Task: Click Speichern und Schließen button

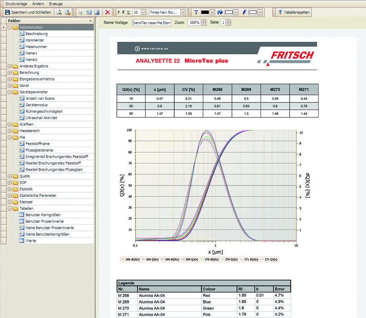Action: tap(28, 12)
